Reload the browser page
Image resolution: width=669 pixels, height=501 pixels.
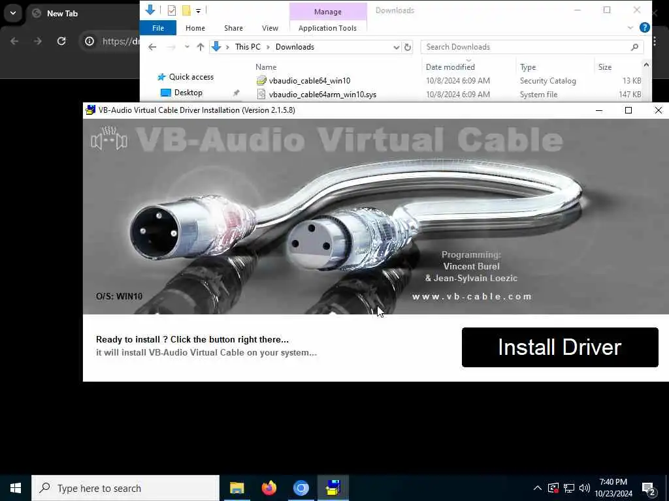pyautogui.click(x=61, y=41)
